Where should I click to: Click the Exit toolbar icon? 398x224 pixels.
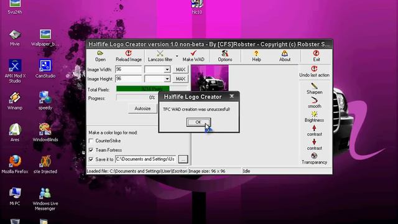(x=316, y=53)
